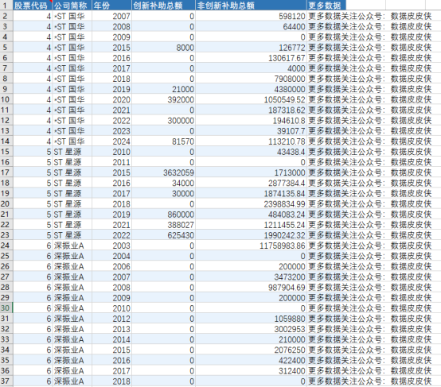Select row 1 header number
Image resolution: width=441 pixels, height=387 pixels.
click(6, 6)
